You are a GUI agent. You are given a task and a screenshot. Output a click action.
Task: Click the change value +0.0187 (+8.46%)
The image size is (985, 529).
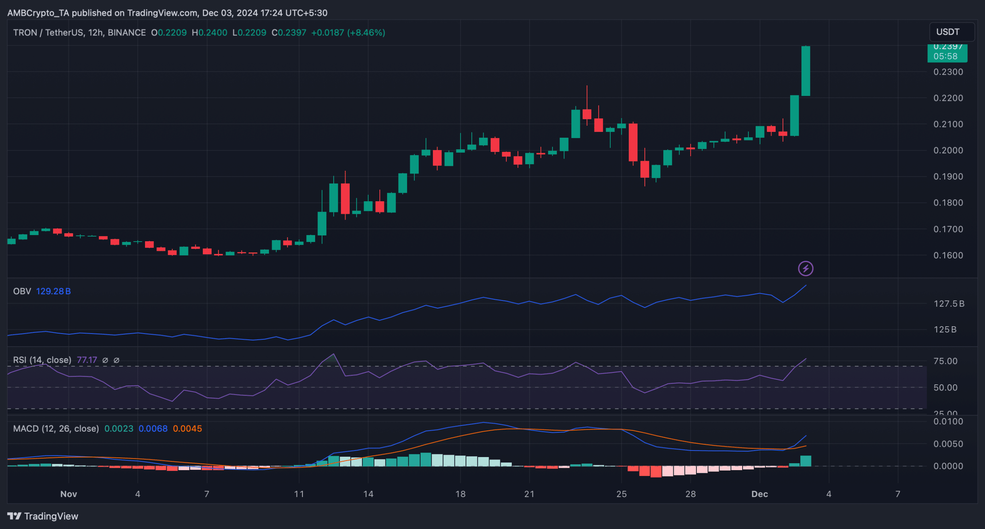pyautogui.click(x=348, y=33)
